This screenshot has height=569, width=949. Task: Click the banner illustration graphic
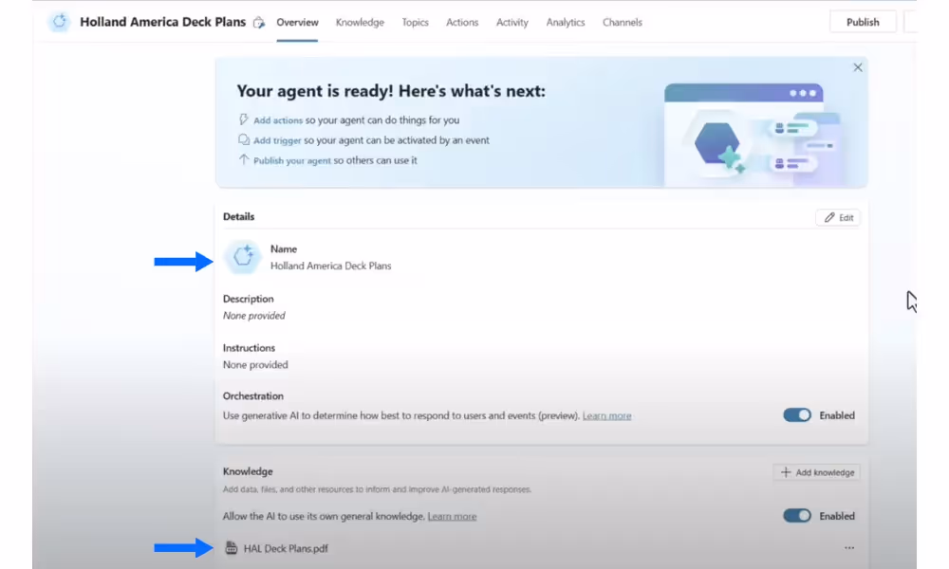pos(754,135)
